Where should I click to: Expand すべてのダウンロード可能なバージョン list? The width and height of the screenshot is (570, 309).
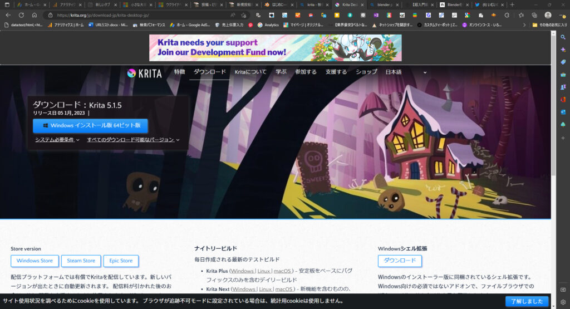click(133, 140)
